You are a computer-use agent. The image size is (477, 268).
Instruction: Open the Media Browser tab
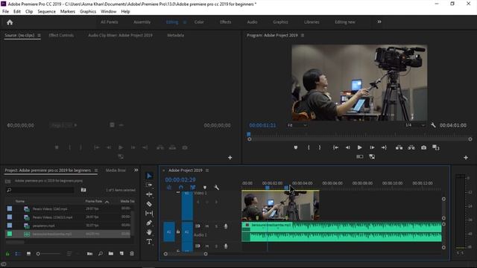coord(116,170)
